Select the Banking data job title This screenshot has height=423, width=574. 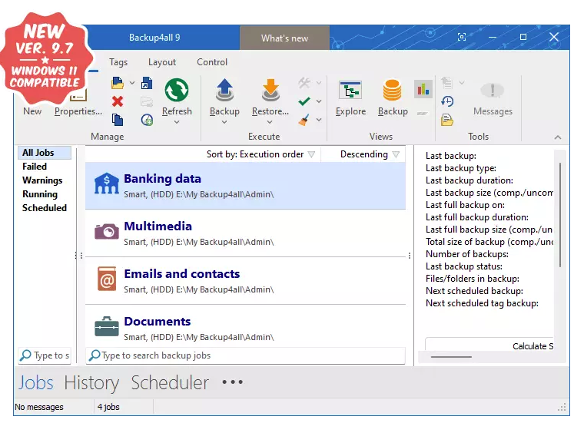point(163,178)
